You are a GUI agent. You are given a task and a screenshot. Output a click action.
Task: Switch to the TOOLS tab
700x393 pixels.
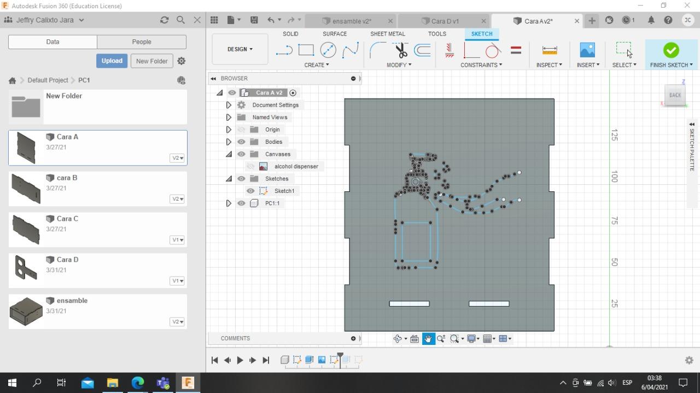click(437, 34)
